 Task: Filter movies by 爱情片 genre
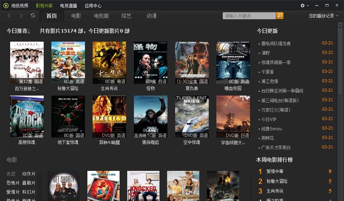click(13, 192)
